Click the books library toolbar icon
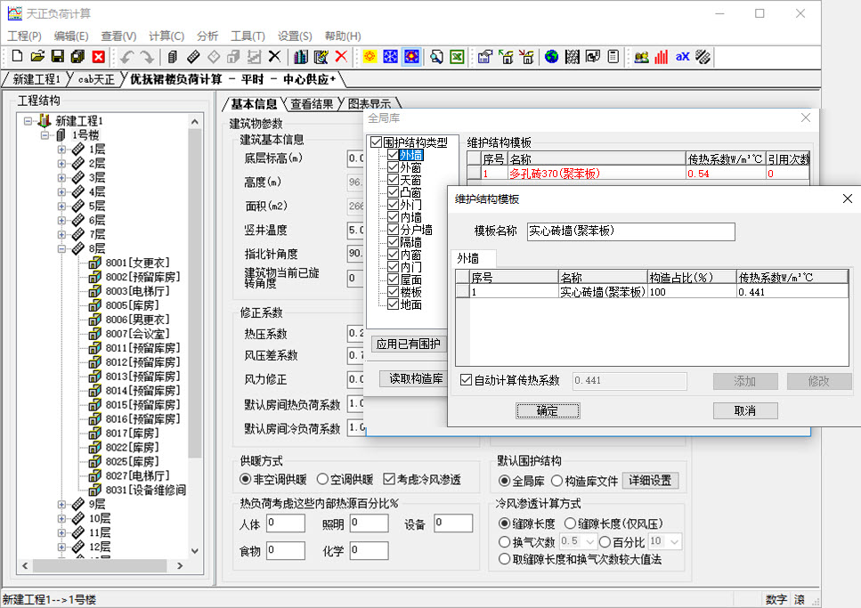The width and height of the screenshot is (861, 608). [300, 57]
